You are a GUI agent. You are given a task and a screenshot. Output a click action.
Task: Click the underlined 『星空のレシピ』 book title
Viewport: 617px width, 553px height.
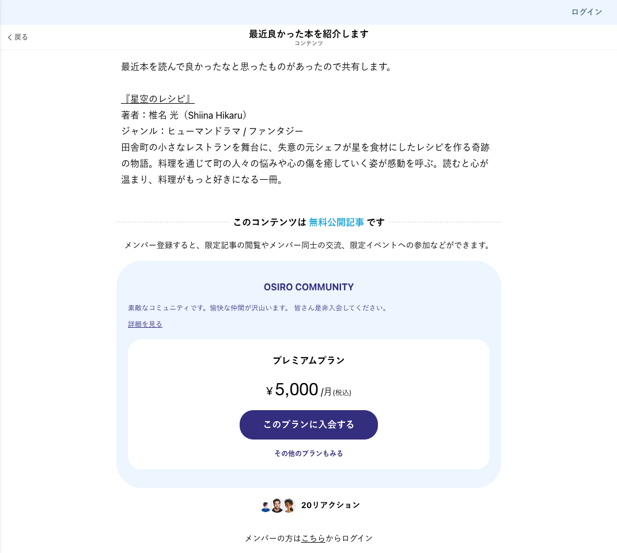coord(158,99)
